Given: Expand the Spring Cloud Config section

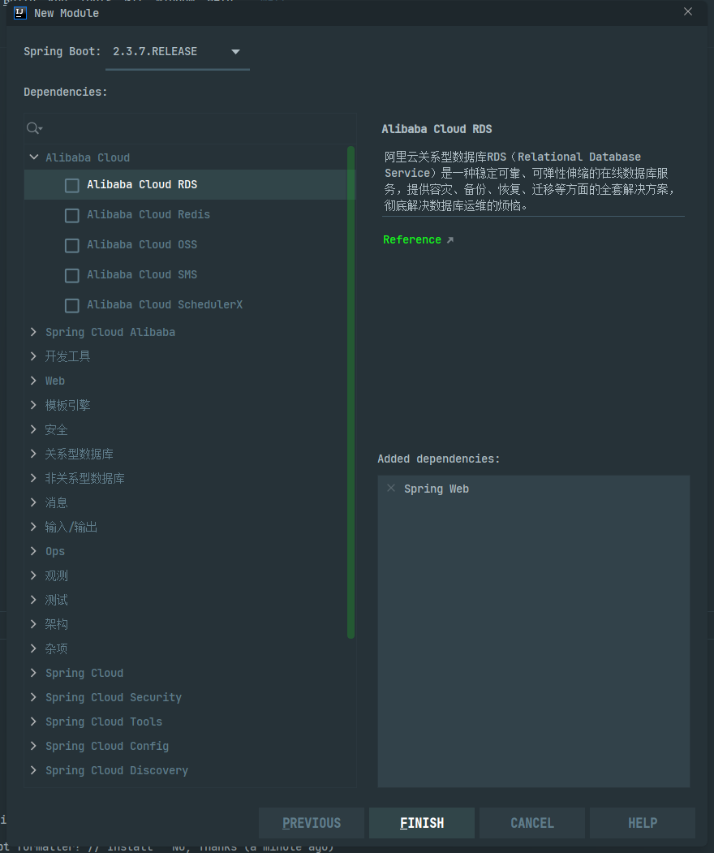Looking at the screenshot, I should click(32, 745).
